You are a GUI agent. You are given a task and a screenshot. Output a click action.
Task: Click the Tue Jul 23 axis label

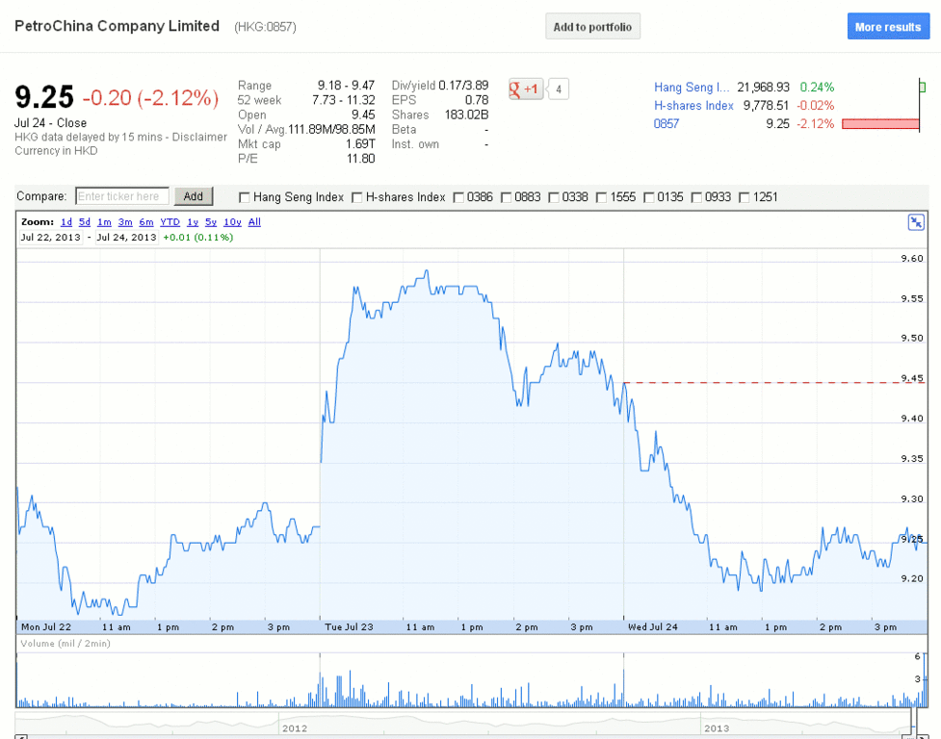349,627
